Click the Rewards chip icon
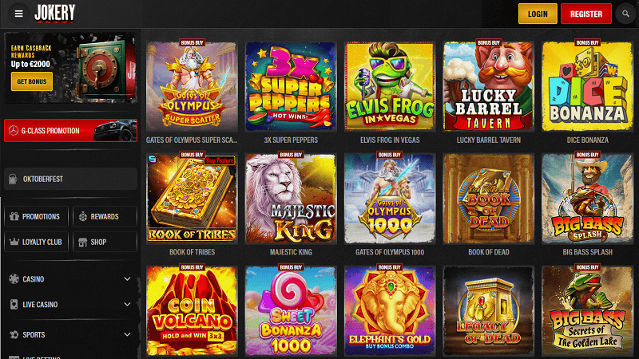 83,216
